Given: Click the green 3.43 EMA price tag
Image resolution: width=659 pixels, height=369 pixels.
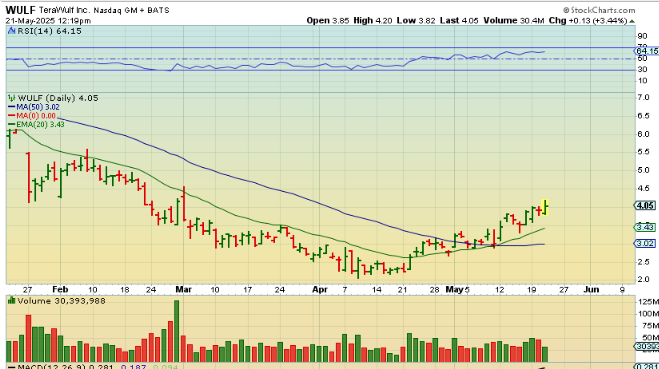Looking at the screenshot, I should coord(645,227).
